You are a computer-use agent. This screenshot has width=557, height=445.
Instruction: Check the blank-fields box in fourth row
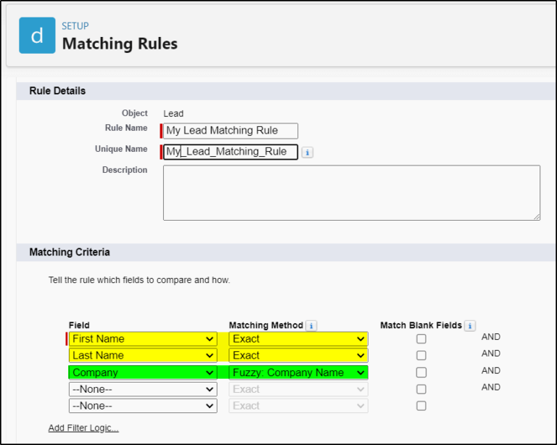(421, 389)
